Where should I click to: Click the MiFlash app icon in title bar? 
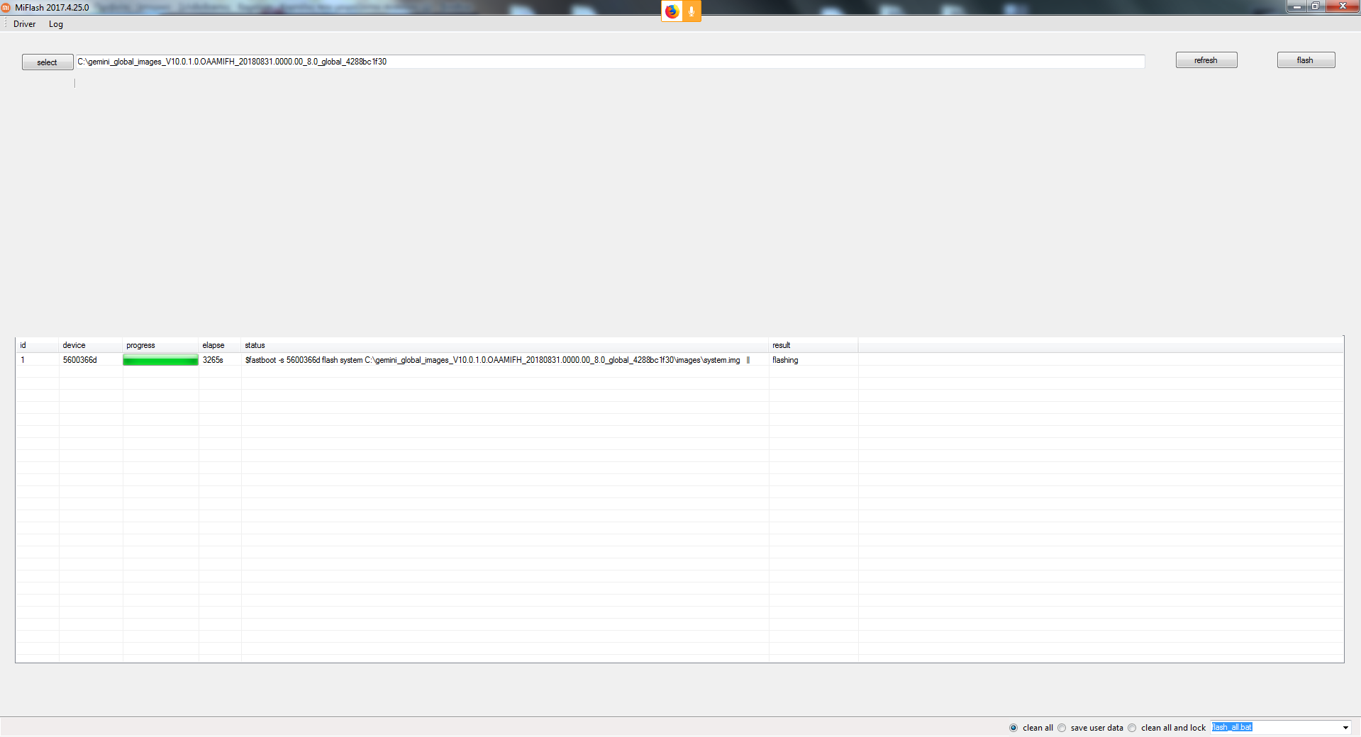pyautogui.click(x=6, y=7)
